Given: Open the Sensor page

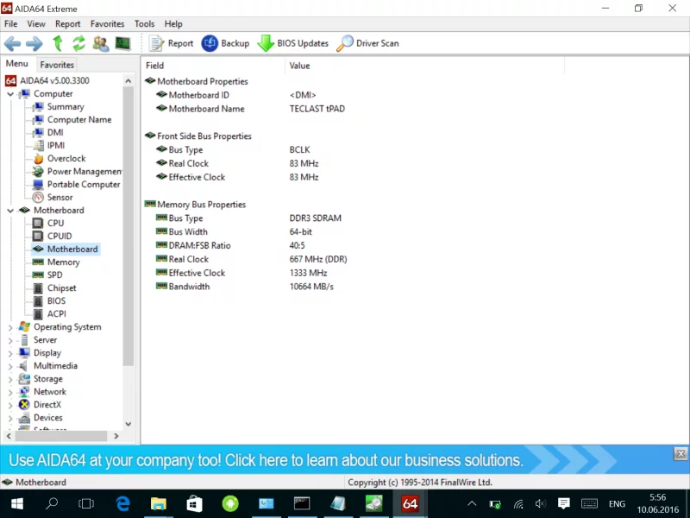Looking at the screenshot, I should [x=60, y=198].
